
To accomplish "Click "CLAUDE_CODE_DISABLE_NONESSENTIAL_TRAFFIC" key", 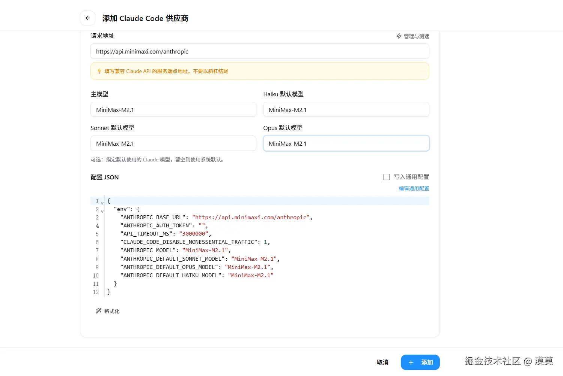I will coord(189,242).
